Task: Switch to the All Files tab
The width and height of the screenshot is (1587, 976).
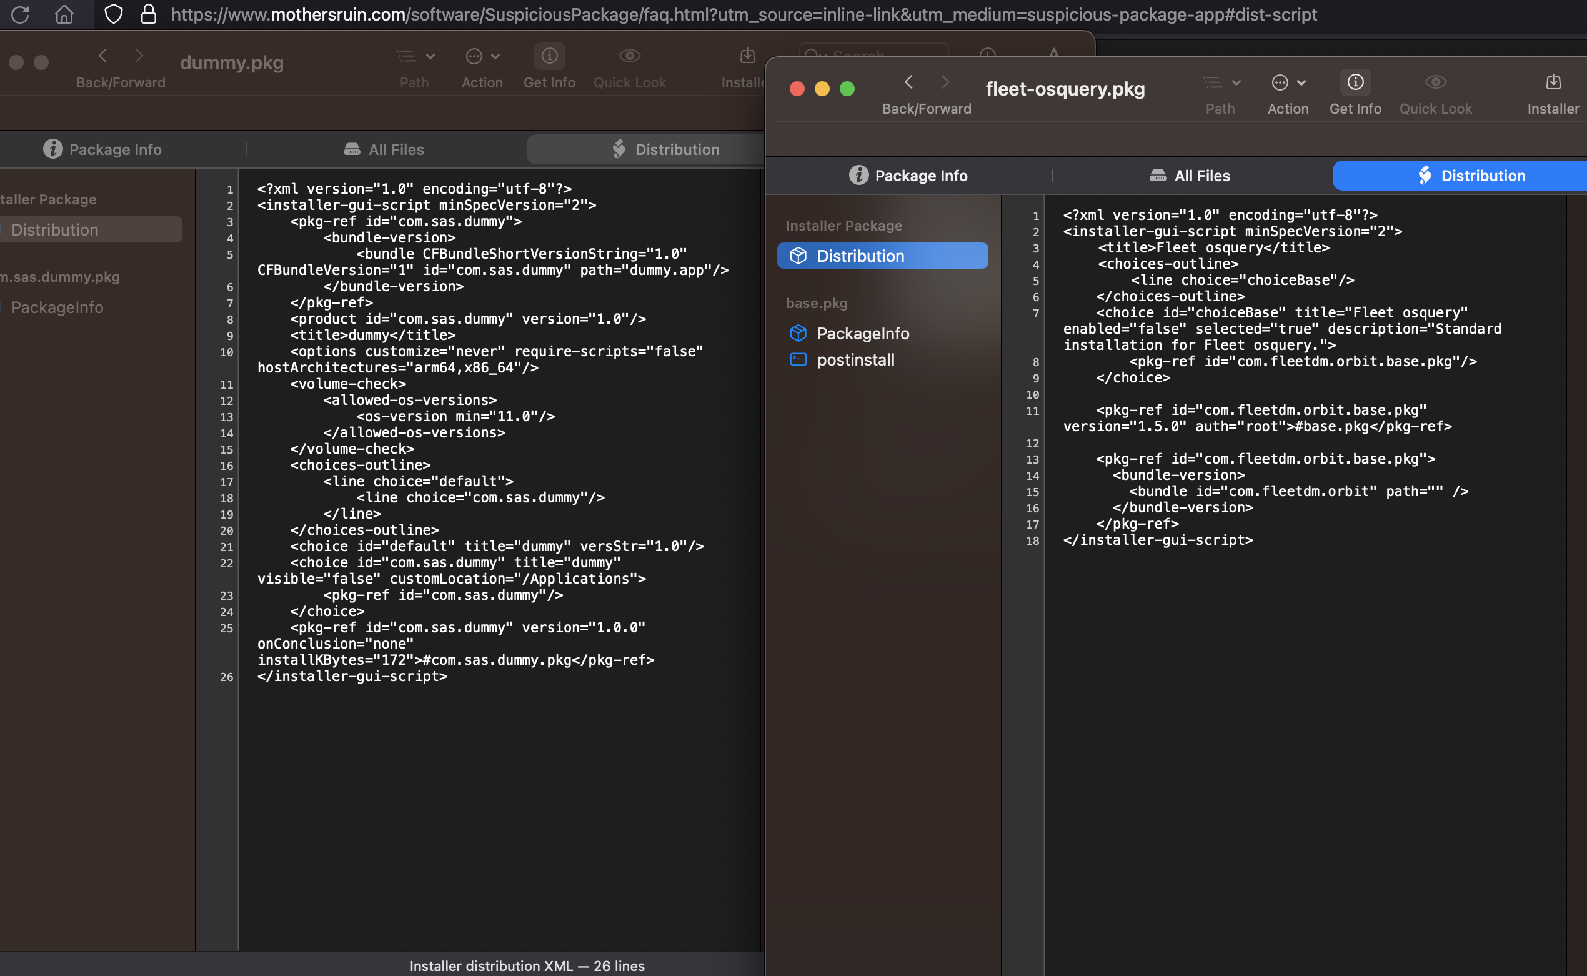Action: pos(1190,175)
